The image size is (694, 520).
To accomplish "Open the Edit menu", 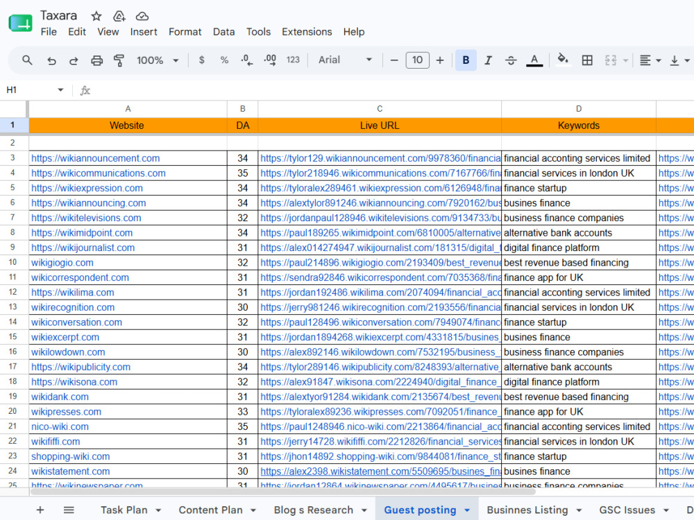I will pos(76,32).
